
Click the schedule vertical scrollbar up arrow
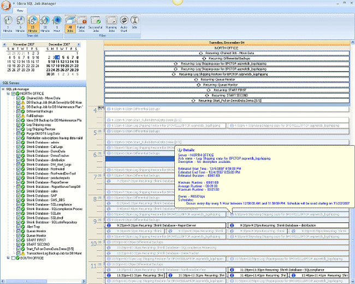click(x=353, y=43)
